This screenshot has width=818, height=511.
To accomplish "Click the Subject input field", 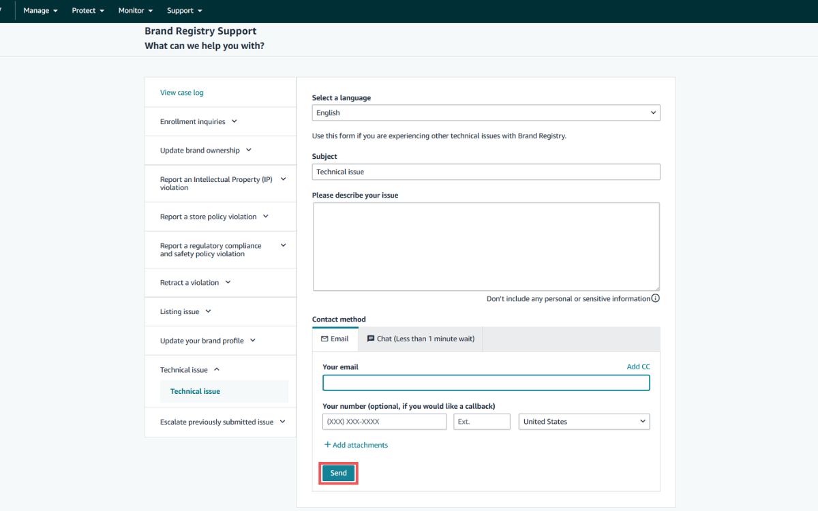I will coord(486,172).
